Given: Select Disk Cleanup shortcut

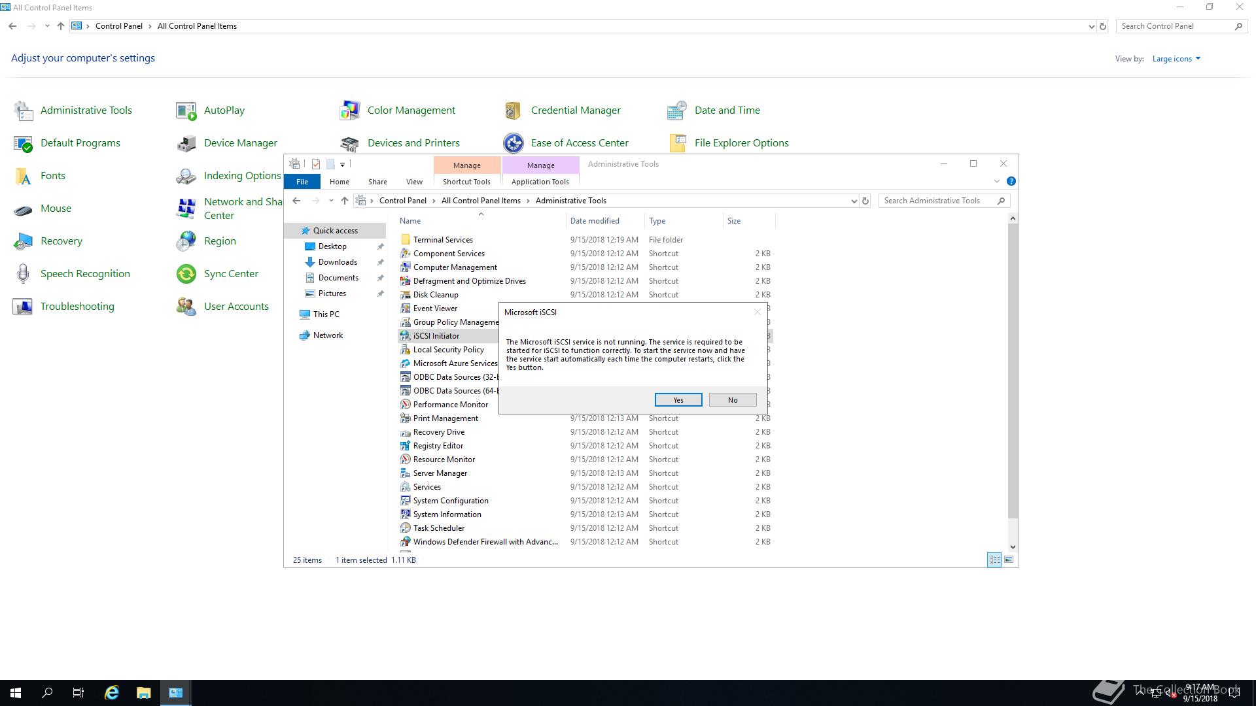Looking at the screenshot, I should [436, 295].
